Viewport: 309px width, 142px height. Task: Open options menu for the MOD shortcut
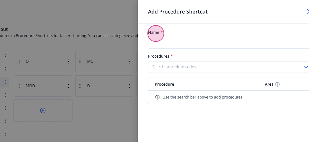[68, 86]
